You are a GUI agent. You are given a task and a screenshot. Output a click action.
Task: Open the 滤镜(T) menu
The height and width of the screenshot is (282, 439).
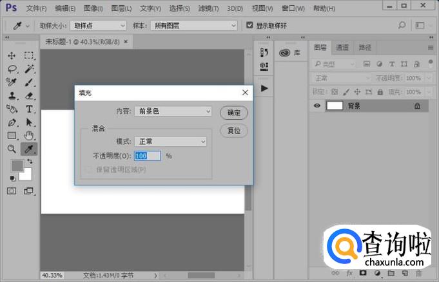tap(208, 9)
